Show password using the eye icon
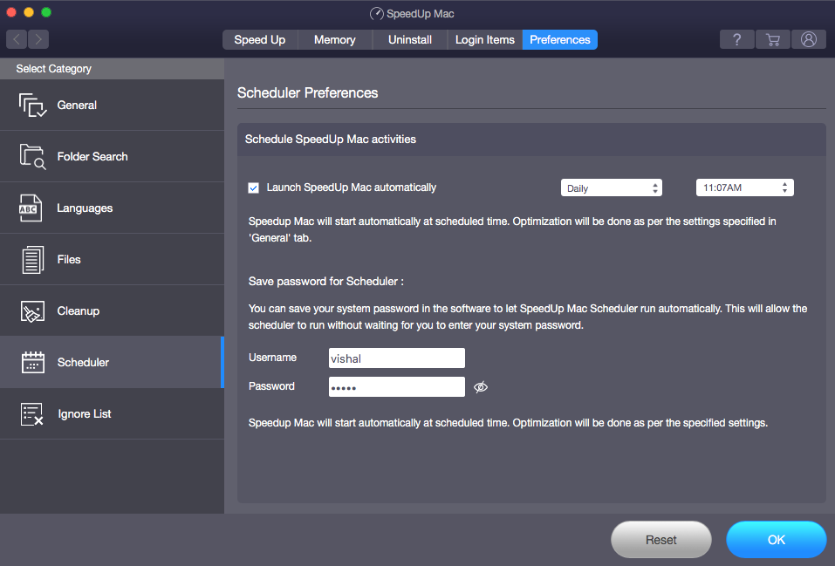The width and height of the screenshot is (835, 566). (481, 387)
